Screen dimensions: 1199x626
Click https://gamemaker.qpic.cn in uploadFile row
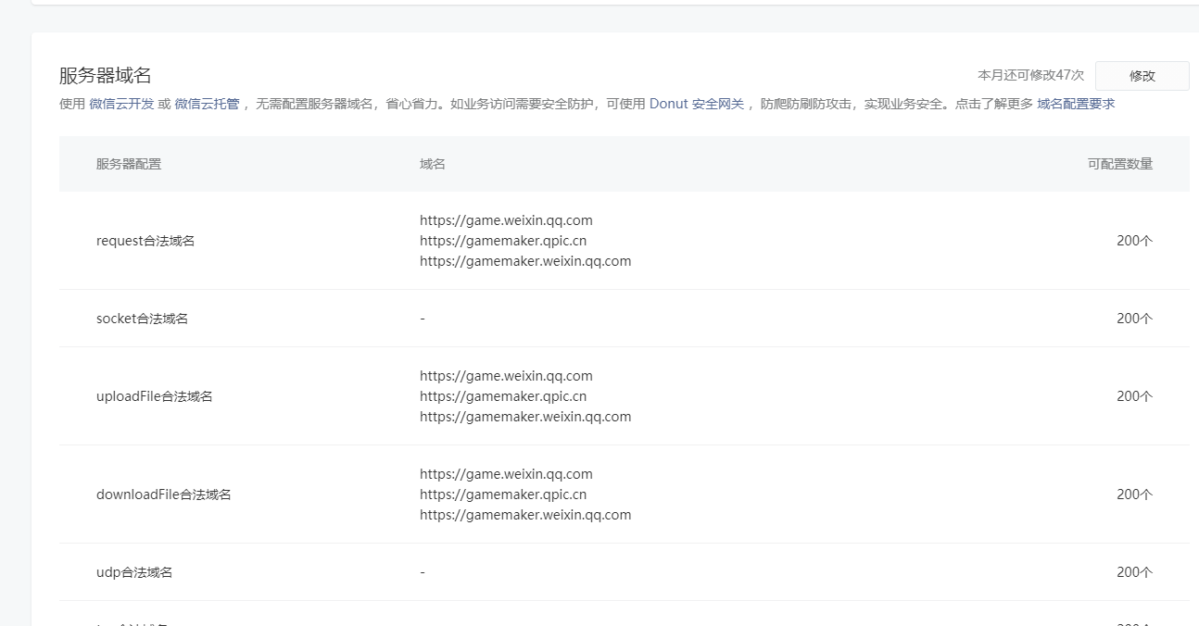point(503,396)
